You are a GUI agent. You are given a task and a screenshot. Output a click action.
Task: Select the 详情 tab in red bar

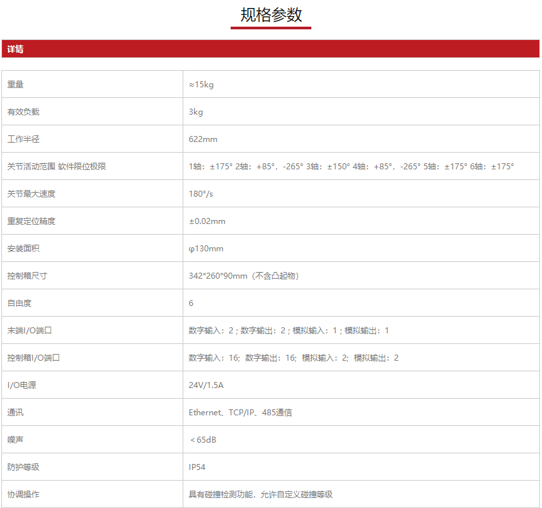coord(15,49)
